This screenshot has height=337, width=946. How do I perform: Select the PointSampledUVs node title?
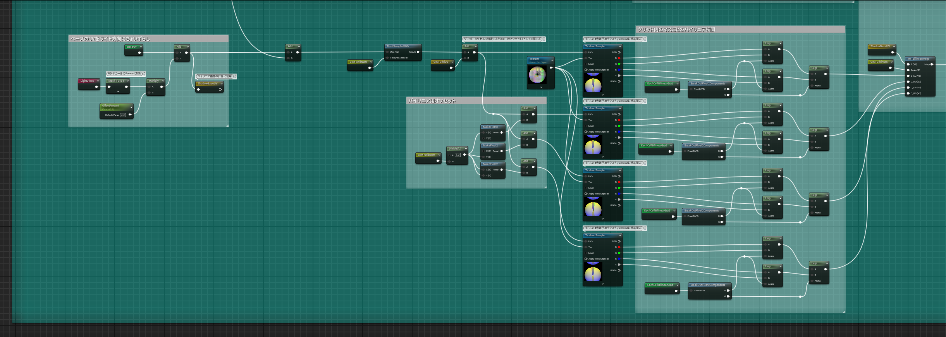(398, 46)
